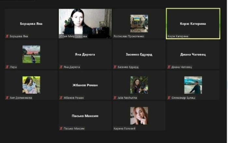The width and height of the screenshot is (228, 143).
Task: Click Лера's sunset profile picture
Action: (31, 54)
